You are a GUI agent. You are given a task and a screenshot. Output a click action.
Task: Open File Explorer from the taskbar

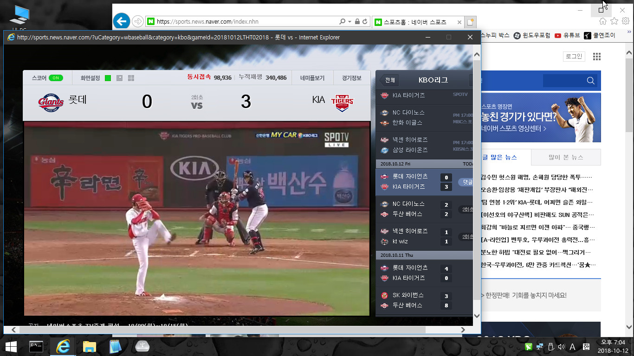click(x=89, y=346)
